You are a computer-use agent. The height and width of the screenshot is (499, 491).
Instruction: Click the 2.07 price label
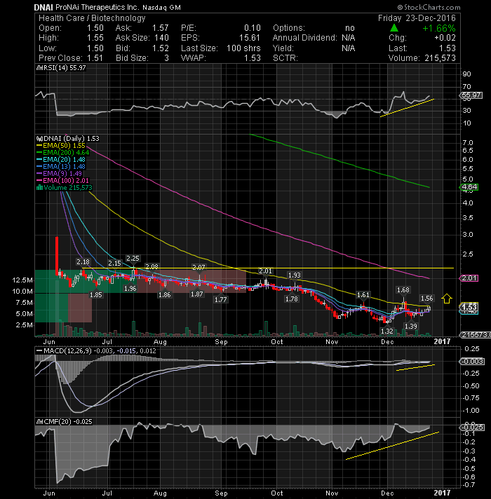(x=199, y=267)
